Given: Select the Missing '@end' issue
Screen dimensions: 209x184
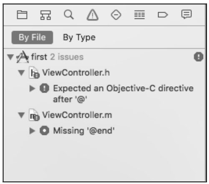Looking at the screenshot, I should 84,131.
